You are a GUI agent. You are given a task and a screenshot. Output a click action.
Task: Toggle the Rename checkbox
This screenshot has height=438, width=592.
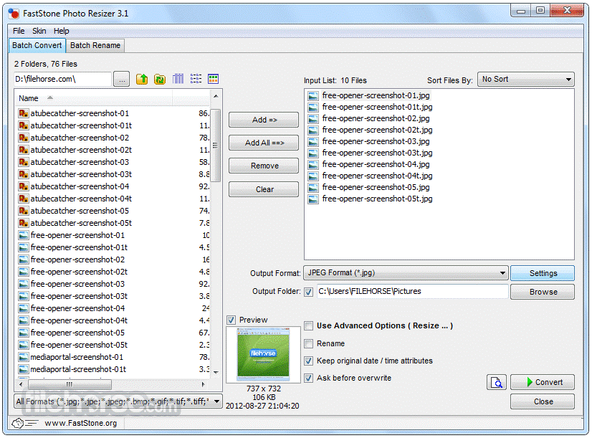coord(309,343)
